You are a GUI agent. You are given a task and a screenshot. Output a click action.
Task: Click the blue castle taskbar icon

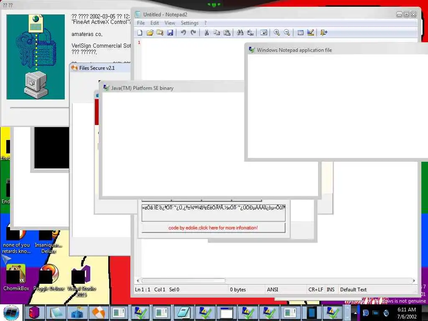pyautogui.click(x=77, y=313)
